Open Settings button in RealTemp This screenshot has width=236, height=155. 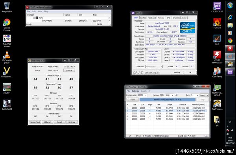click(72, 122)
